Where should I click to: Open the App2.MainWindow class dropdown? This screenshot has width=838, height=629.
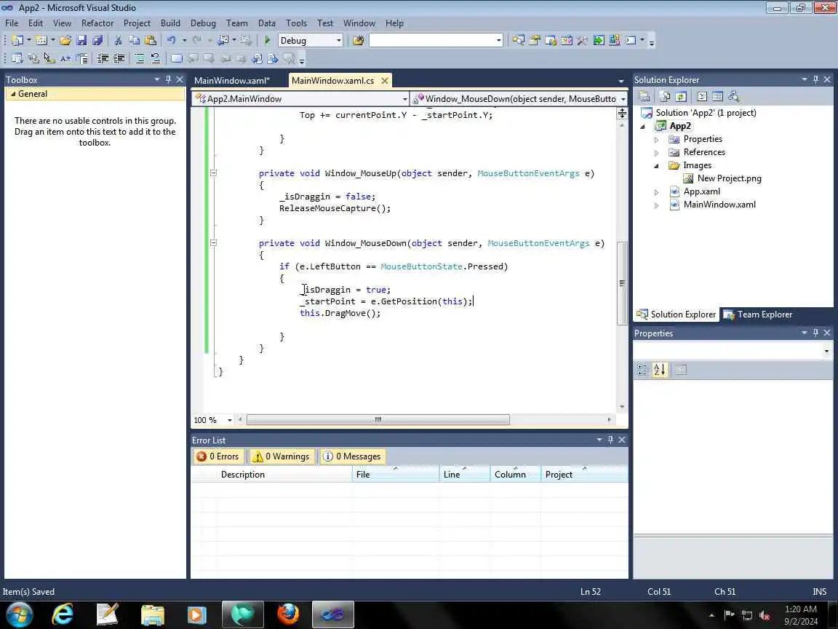coord(404,99)
